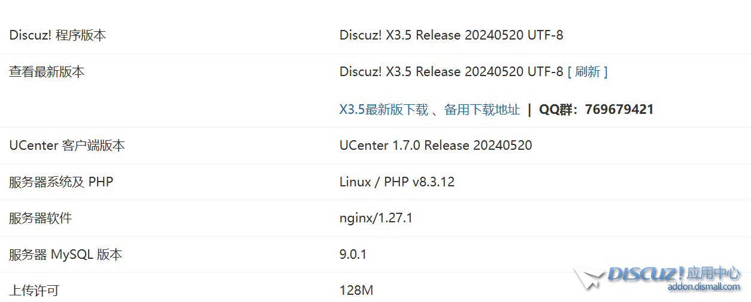Click the Linux / PHP v8.3.12 value
Screen dimensions: 751x302
point(397,182)
